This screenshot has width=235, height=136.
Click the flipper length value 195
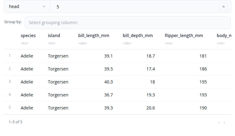203,82
